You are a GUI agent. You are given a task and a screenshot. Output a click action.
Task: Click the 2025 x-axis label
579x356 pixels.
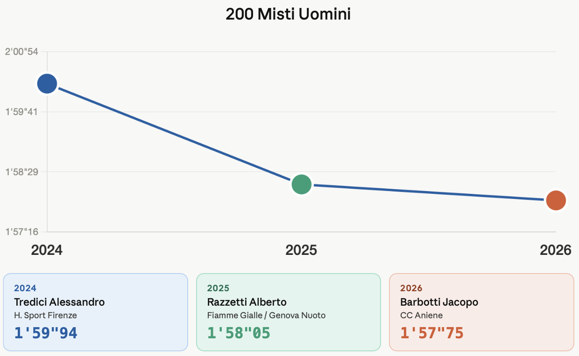pos(301,250)
